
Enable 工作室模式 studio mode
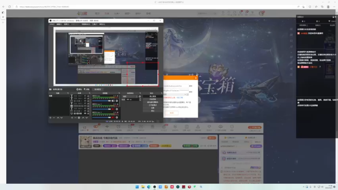[153, 105]
